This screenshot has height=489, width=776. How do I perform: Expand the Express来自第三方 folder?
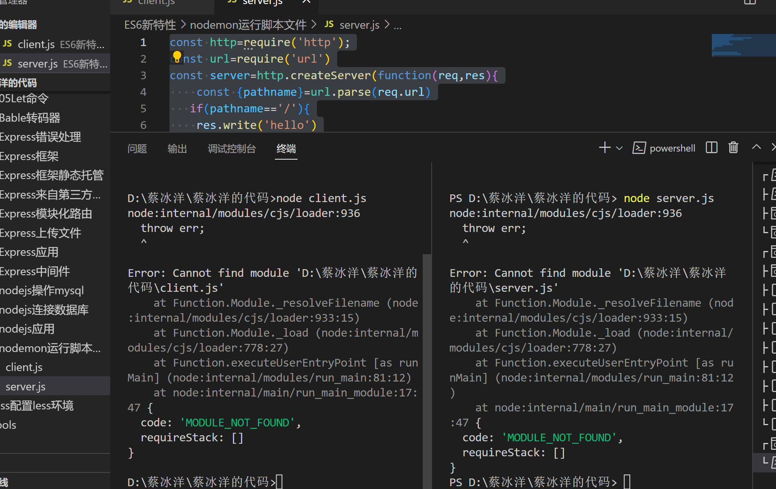coord(55,194)
